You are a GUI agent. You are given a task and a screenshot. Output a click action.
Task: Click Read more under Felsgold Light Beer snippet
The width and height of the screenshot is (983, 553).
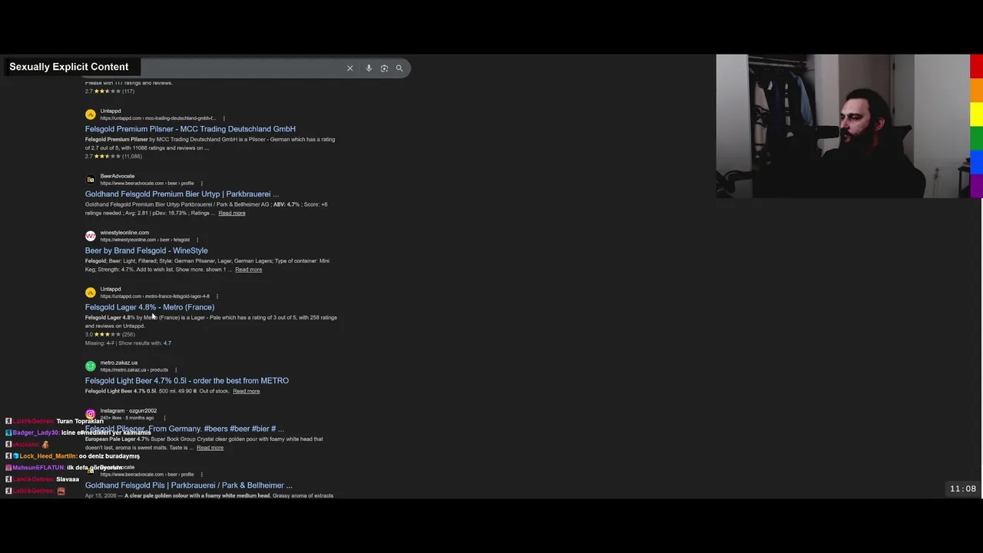pyautogui.click(x=246, y=391)
